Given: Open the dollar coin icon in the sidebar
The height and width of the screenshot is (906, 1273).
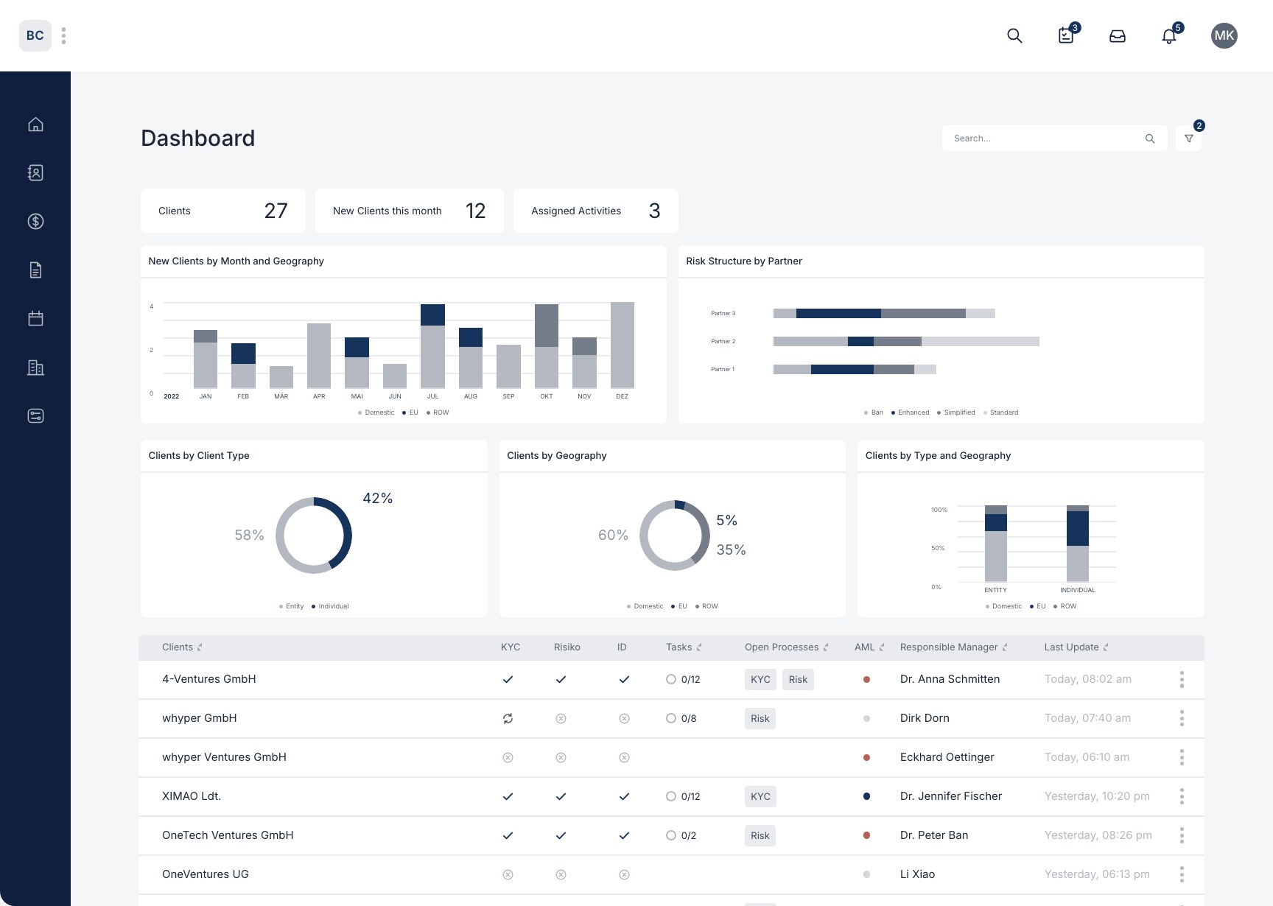Looking at the screenshot, I should point(35,221).
